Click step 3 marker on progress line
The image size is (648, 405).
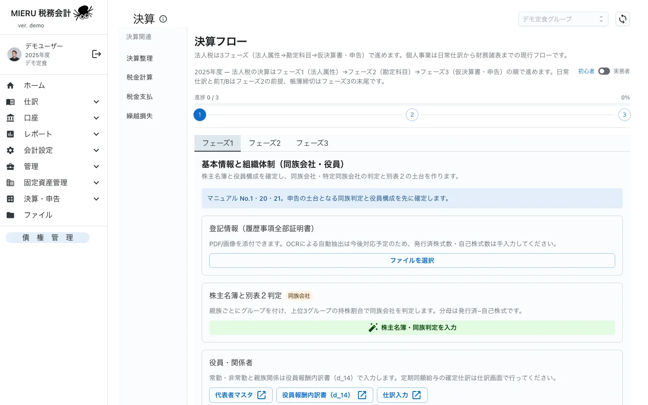point(625,115)
